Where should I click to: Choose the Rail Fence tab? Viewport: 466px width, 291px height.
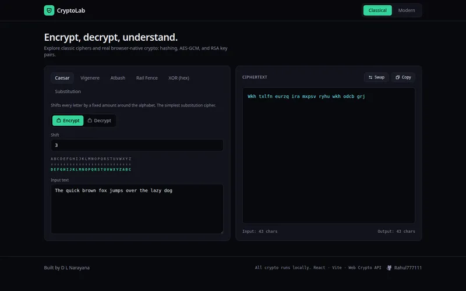coord(147,78)
